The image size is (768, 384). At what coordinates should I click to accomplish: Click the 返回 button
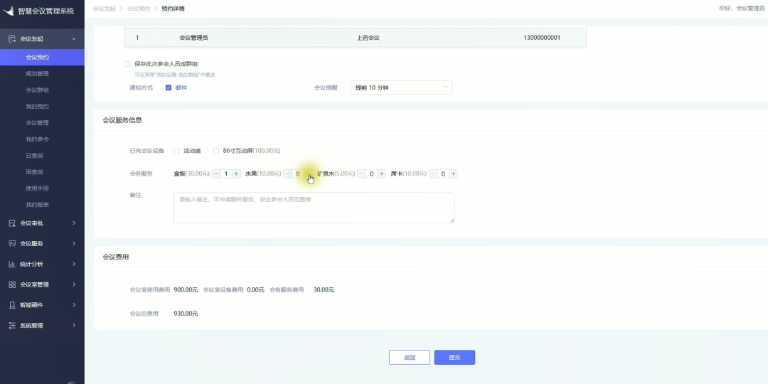[x=410, y=358]
